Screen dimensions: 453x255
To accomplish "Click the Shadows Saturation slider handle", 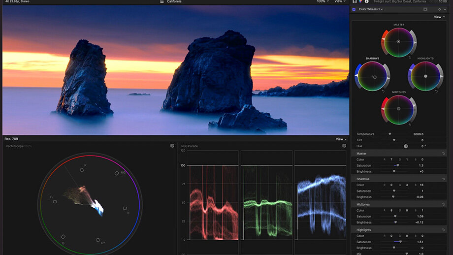I will 394,191.
